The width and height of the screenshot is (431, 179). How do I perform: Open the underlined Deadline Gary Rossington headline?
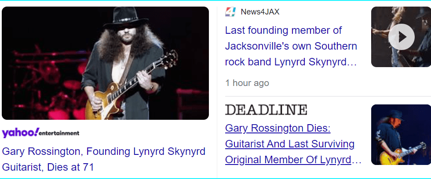(293, 144)
